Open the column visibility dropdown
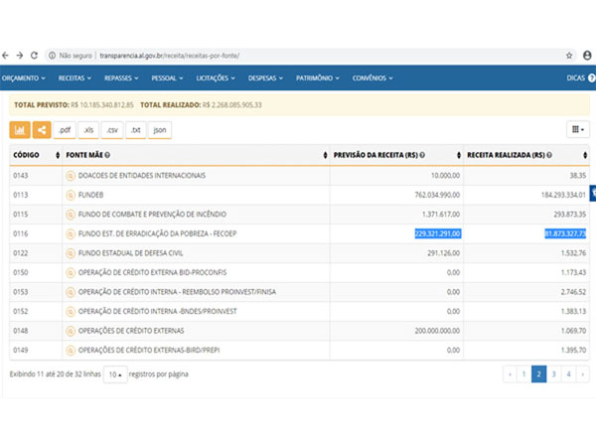The width and height of the screenshot is (596, 447). (578, 129)
